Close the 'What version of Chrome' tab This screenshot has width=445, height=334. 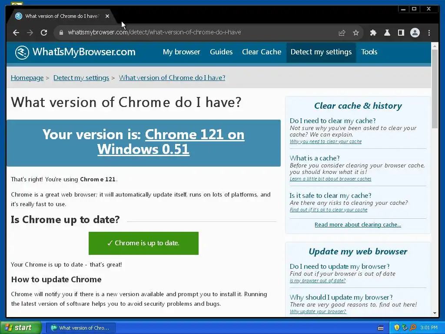pos(107,16)
